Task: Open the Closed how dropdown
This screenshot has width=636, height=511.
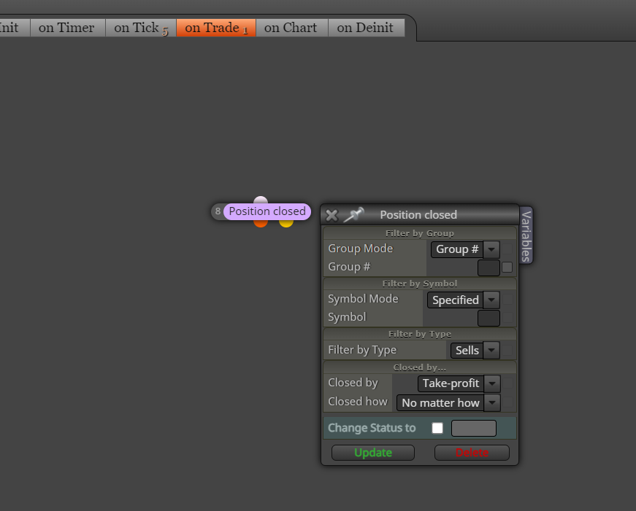Action: tap(448, 403)
